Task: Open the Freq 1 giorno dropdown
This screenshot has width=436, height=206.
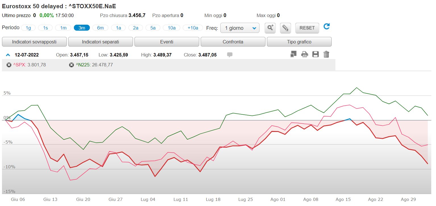Action: pos(240,28)
